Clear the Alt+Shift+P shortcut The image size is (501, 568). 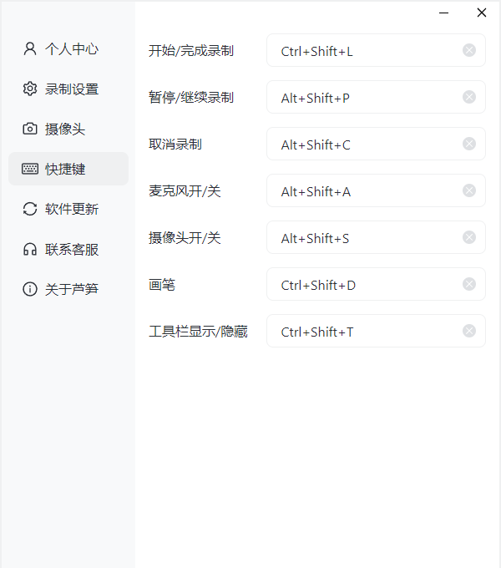point(469,97)
